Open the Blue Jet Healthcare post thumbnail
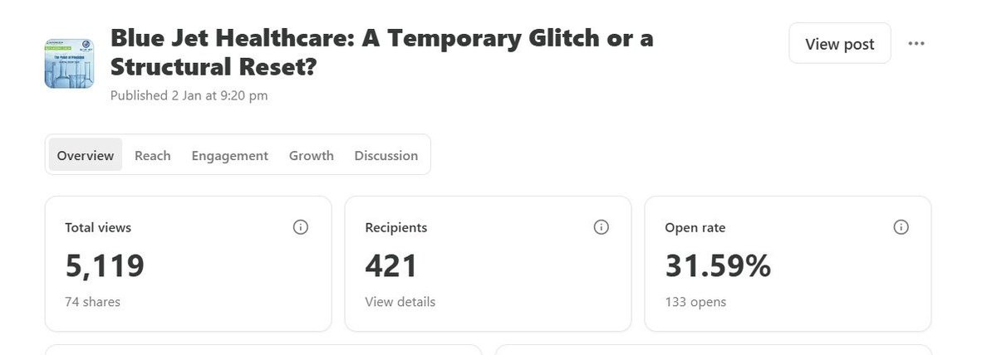Viewport: 997px width, 355px height. 69,63
